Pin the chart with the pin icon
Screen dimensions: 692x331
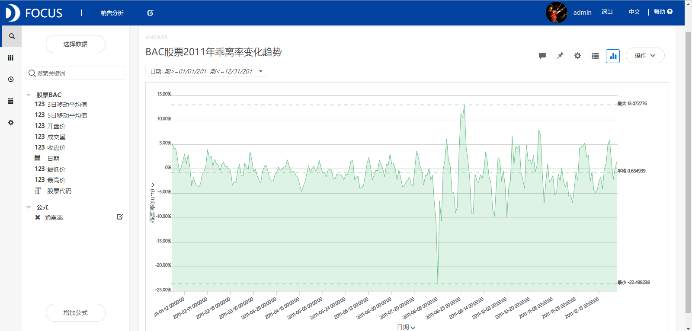560,56
